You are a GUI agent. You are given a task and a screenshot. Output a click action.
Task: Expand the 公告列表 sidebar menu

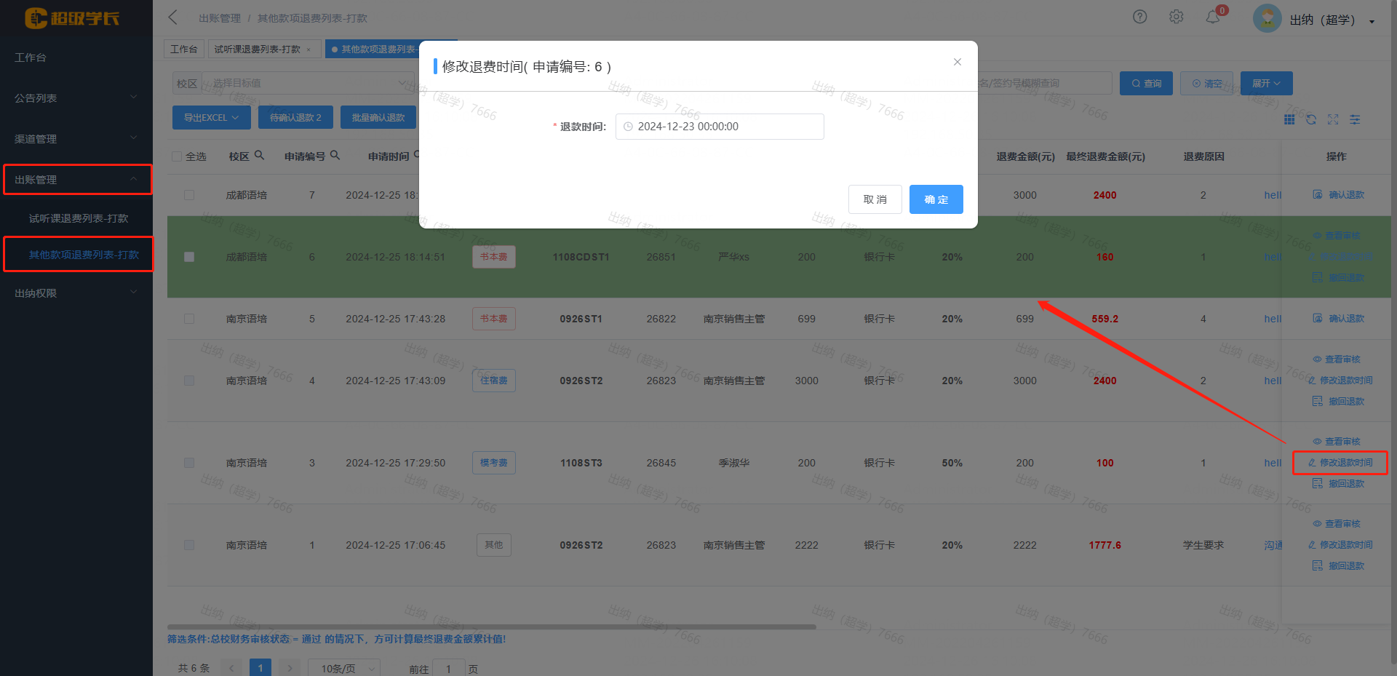tap(76, 98)
